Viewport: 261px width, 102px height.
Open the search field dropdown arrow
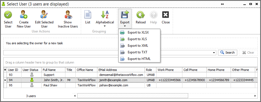coord(214,53)
